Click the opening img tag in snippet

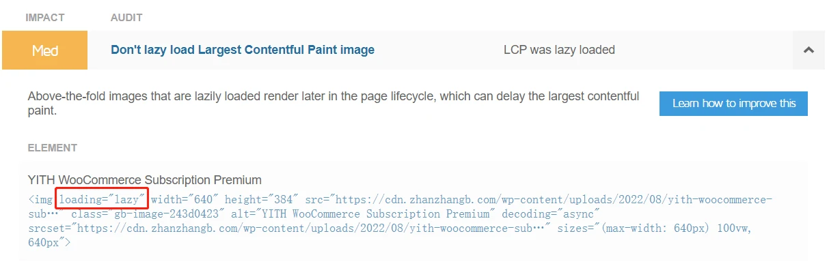[40, 199]
